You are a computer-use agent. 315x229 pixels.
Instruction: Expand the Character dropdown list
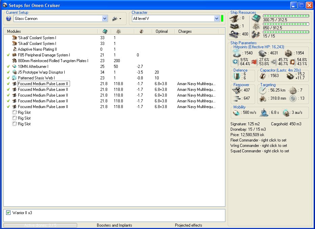tap(217, 19)
